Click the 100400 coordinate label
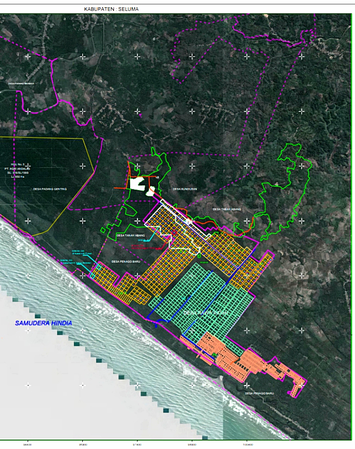Screen dimensions: 355x449 (x=248, y=445)
